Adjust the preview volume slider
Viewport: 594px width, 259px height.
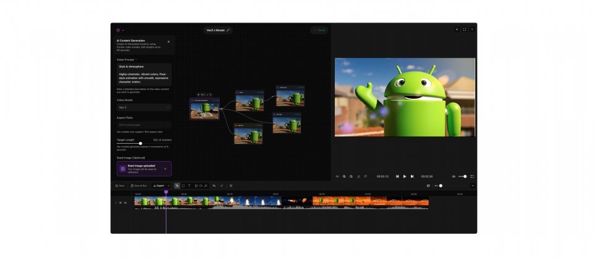(x=463, y=176)
